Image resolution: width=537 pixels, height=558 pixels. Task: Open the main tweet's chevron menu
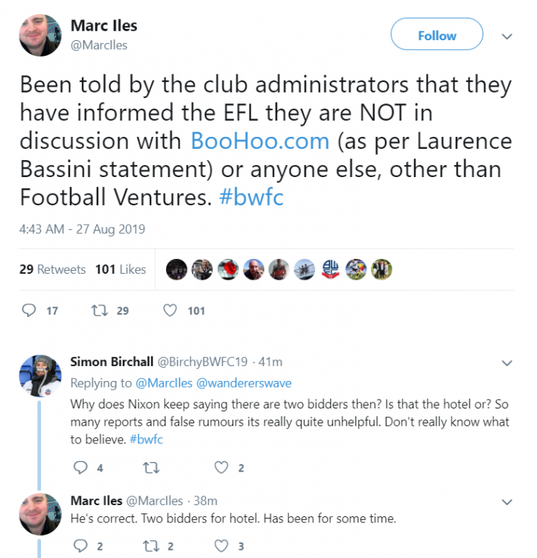point(506,36)
